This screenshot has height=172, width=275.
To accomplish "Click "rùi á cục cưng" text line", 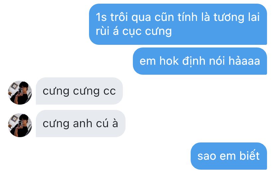I will click(134, 32).
